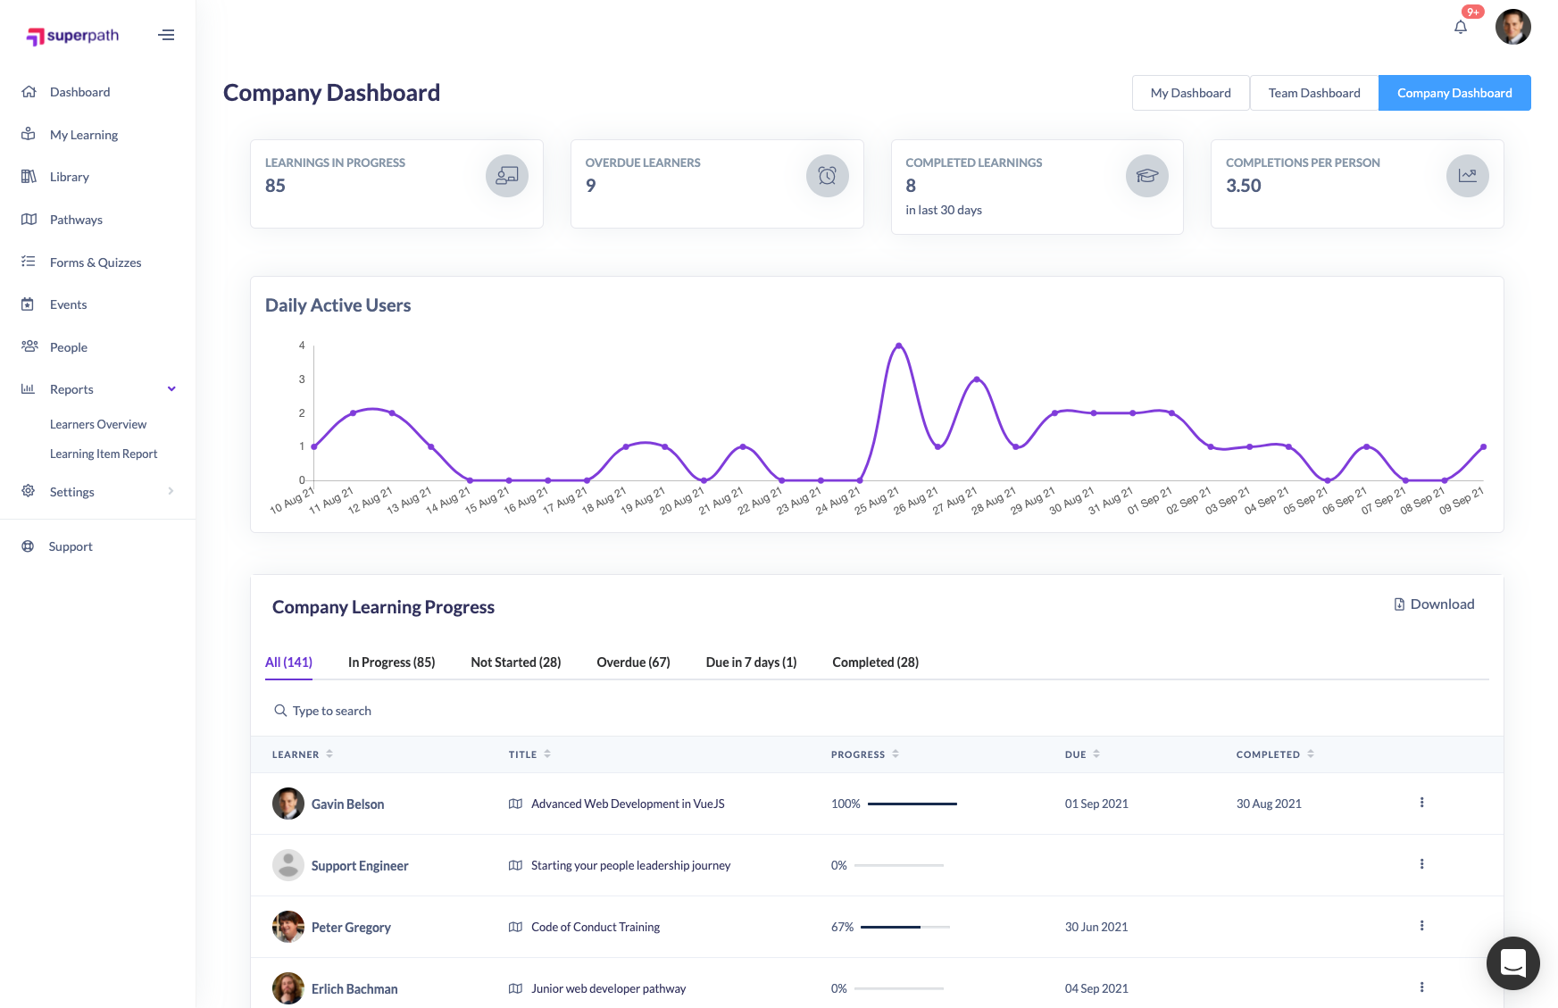The image size is (1558, 1008).
Task: Expand the Settings chevron
Action: point(171,491)
